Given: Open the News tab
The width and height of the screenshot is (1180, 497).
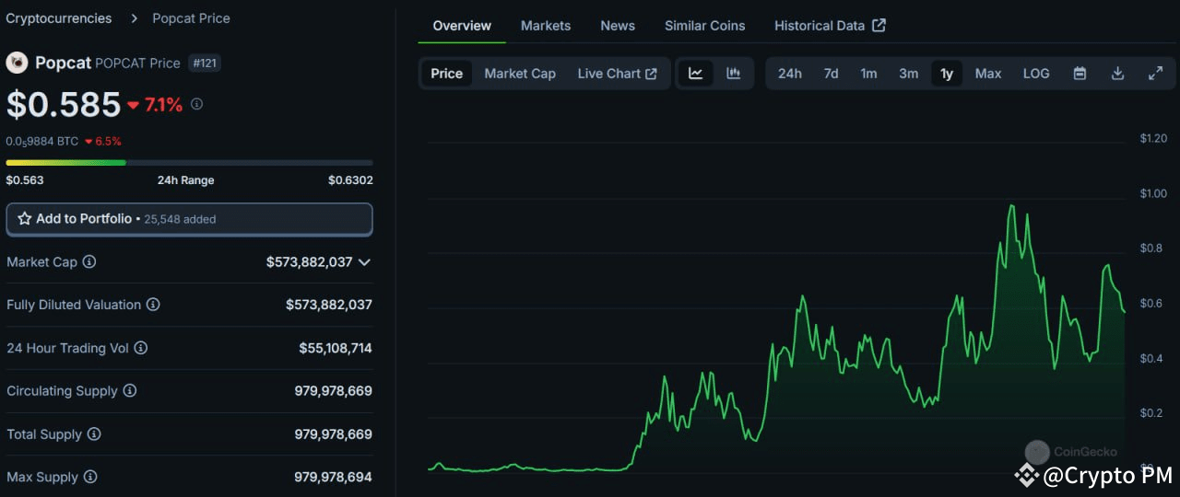Looking at the screenshot, I should tap(618, 26).
